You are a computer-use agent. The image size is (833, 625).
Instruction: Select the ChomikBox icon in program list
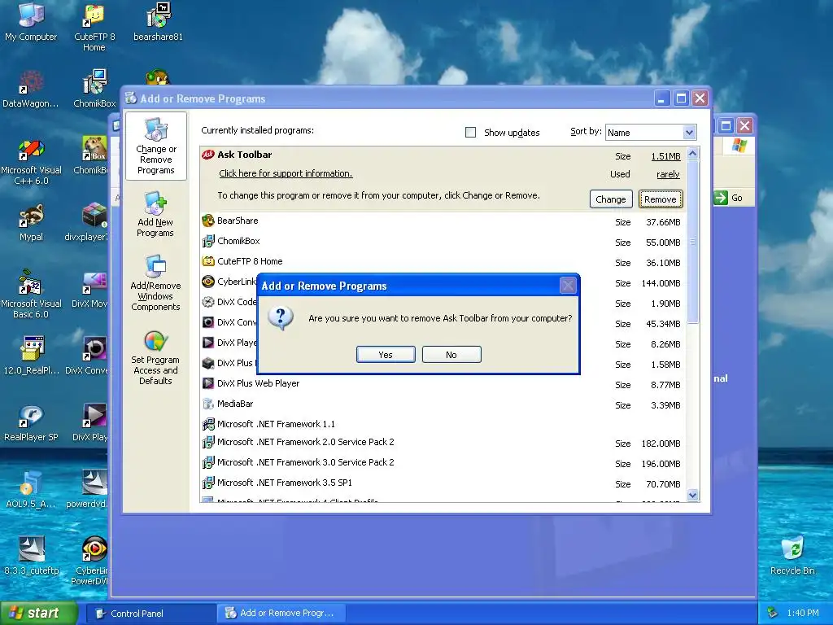tap(207, 241)
